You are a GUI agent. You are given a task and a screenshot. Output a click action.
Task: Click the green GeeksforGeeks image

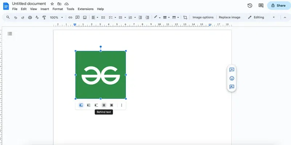coord(101,75)
